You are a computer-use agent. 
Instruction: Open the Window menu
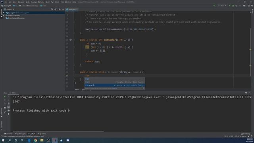pyautogui.click(x=68, y=2)
